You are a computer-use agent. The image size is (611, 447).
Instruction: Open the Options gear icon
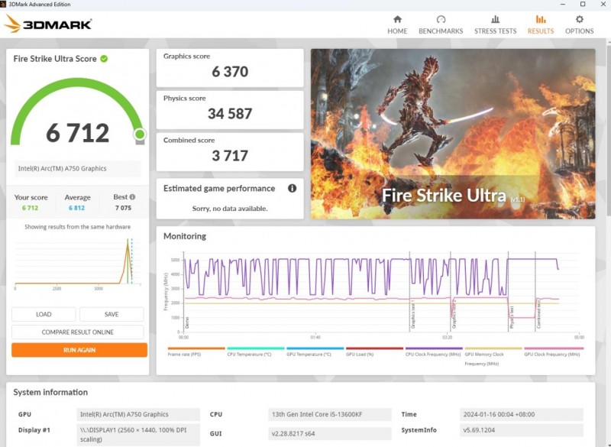tap(580, 19)
